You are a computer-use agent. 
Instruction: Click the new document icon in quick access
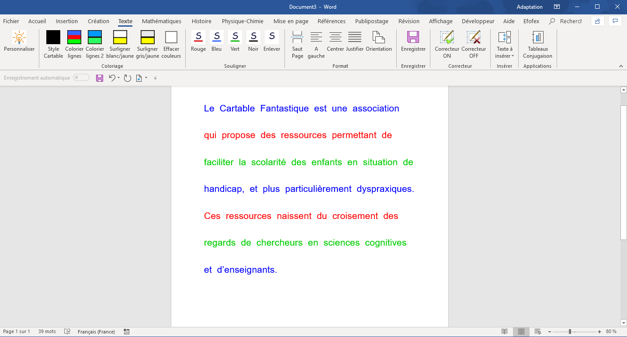coord(139,78)
